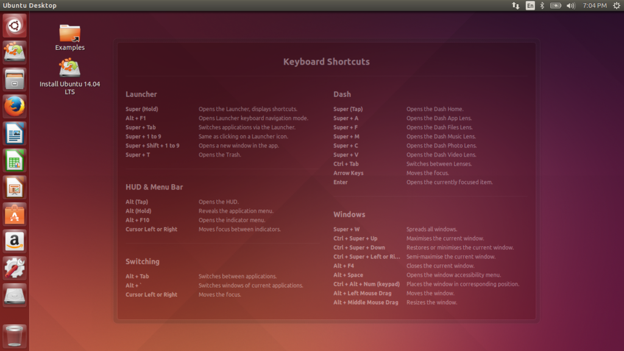Open the battery indicator menu
624x351 pixels.
point(556,5)
